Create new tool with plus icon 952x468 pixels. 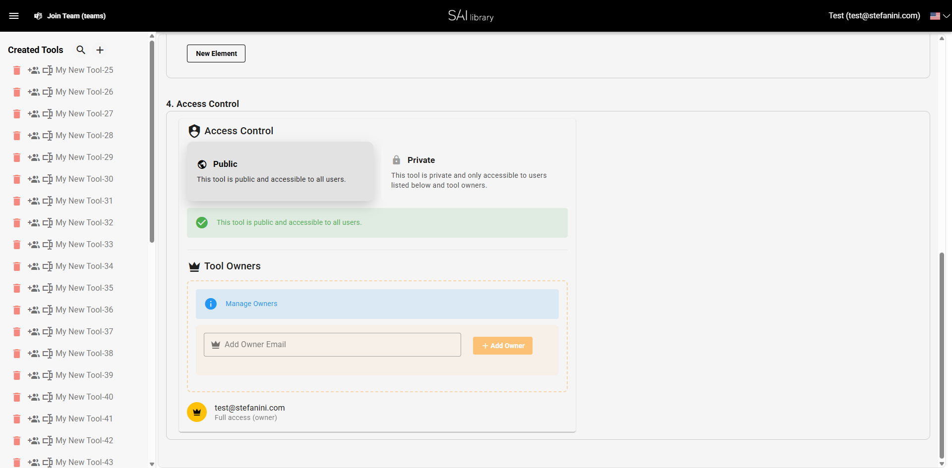[100, 50]
